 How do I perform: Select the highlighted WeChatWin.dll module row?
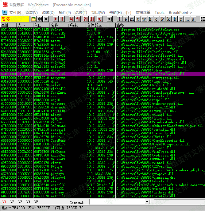[x=101, y=74]
